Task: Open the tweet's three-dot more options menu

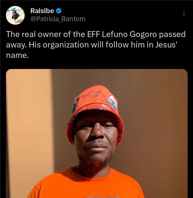Action: [x=184, y=13]
